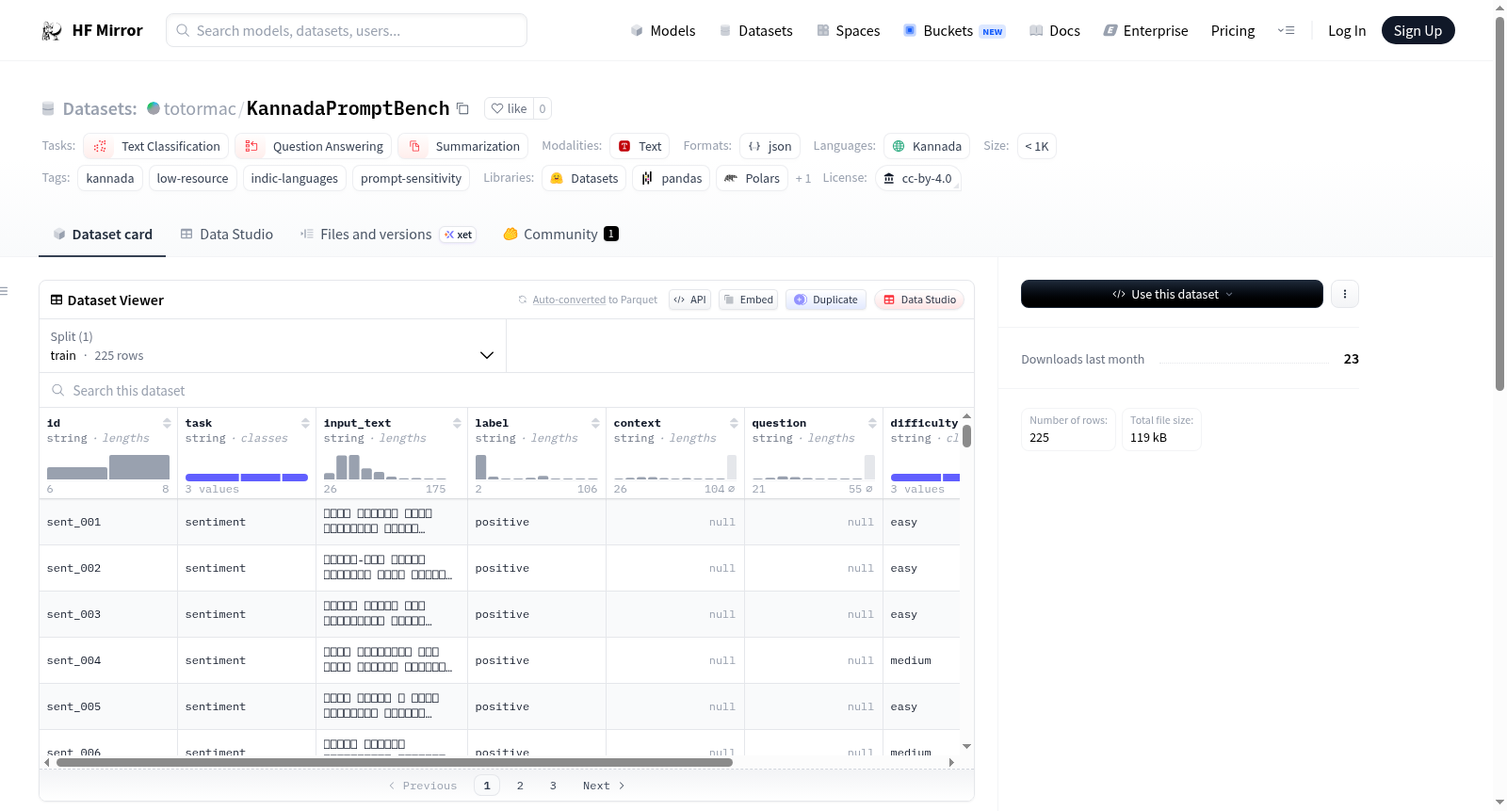Click the API button in Dataset Viewer

click(689, 300)
